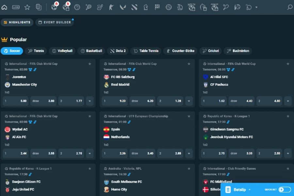Open the Live events section
This screenshot has height=196, width=294.
pos(16,7)
